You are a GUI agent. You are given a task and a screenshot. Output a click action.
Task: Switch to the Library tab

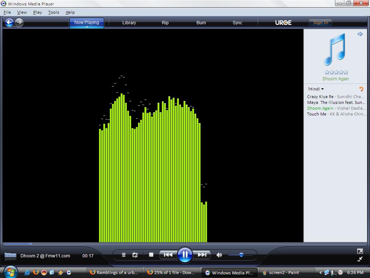129,23
